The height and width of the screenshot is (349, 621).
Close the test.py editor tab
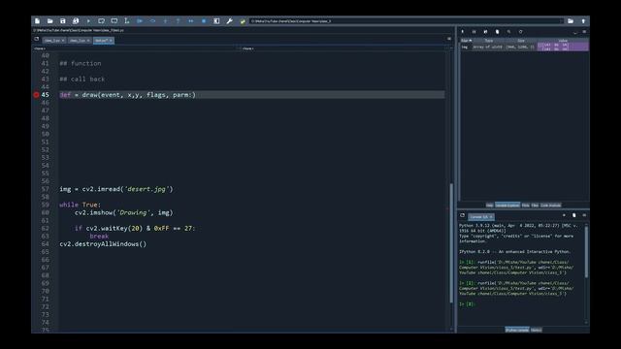point(111,41)
